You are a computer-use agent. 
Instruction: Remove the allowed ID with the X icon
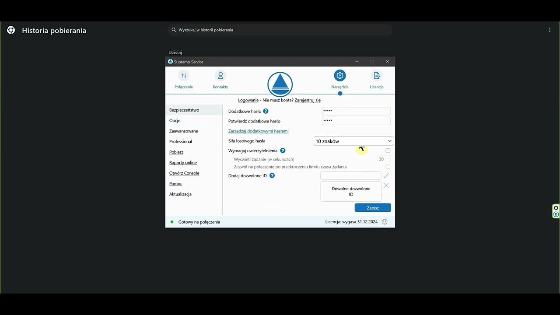386,185
